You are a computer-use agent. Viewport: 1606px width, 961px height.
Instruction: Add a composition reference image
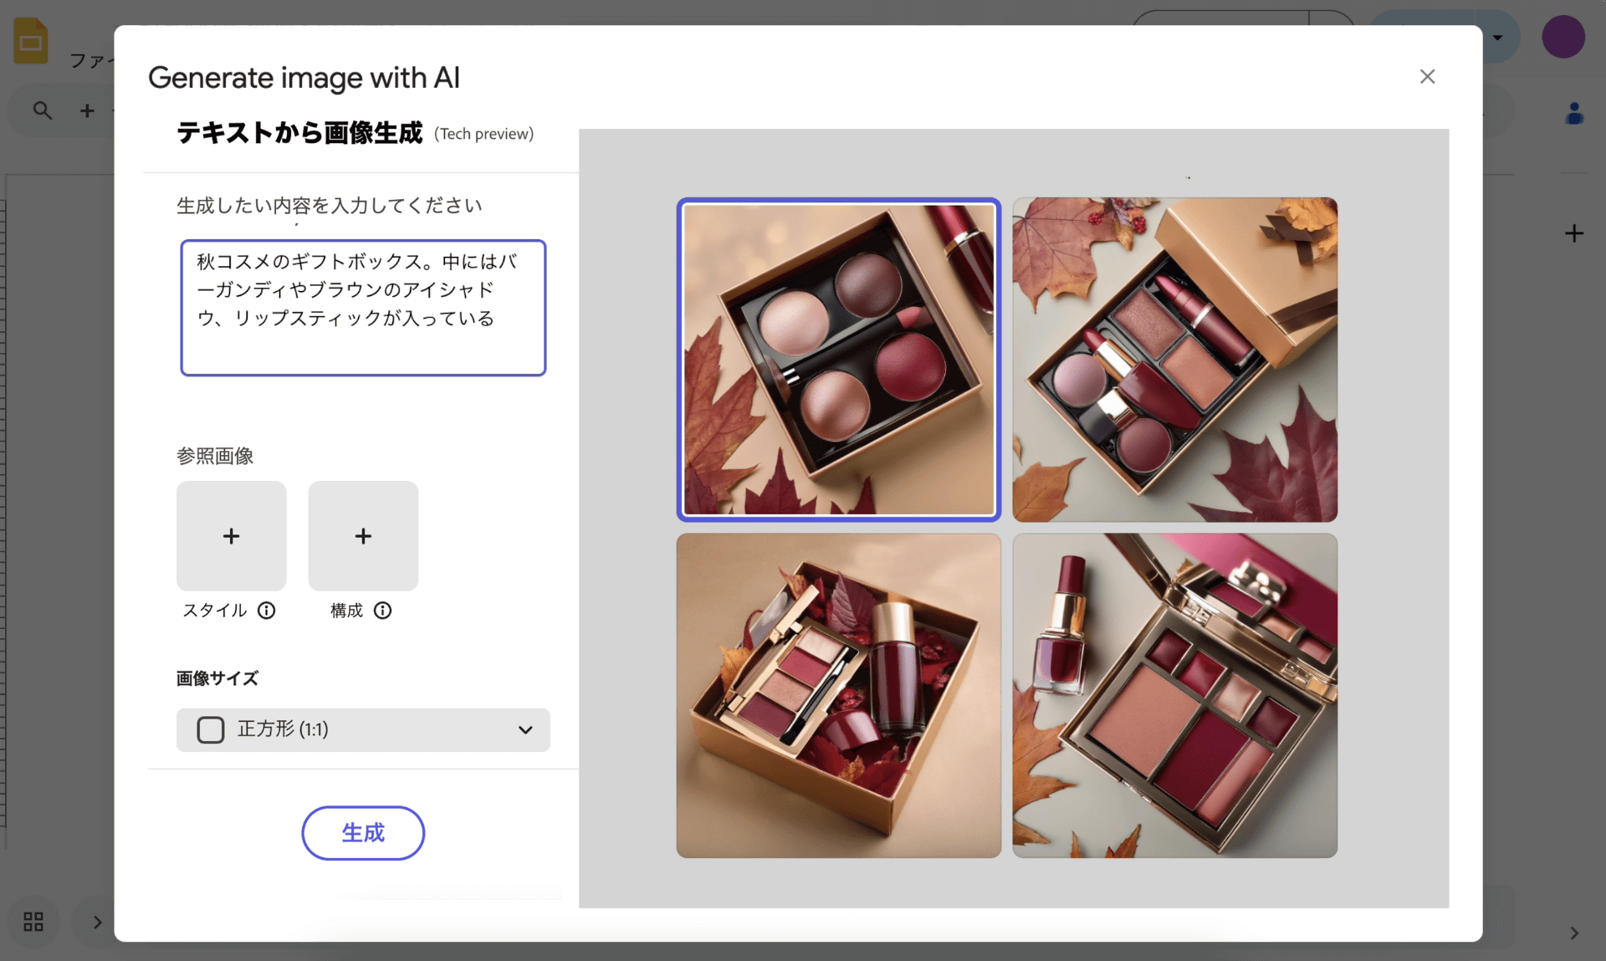(x=363, y=536)
